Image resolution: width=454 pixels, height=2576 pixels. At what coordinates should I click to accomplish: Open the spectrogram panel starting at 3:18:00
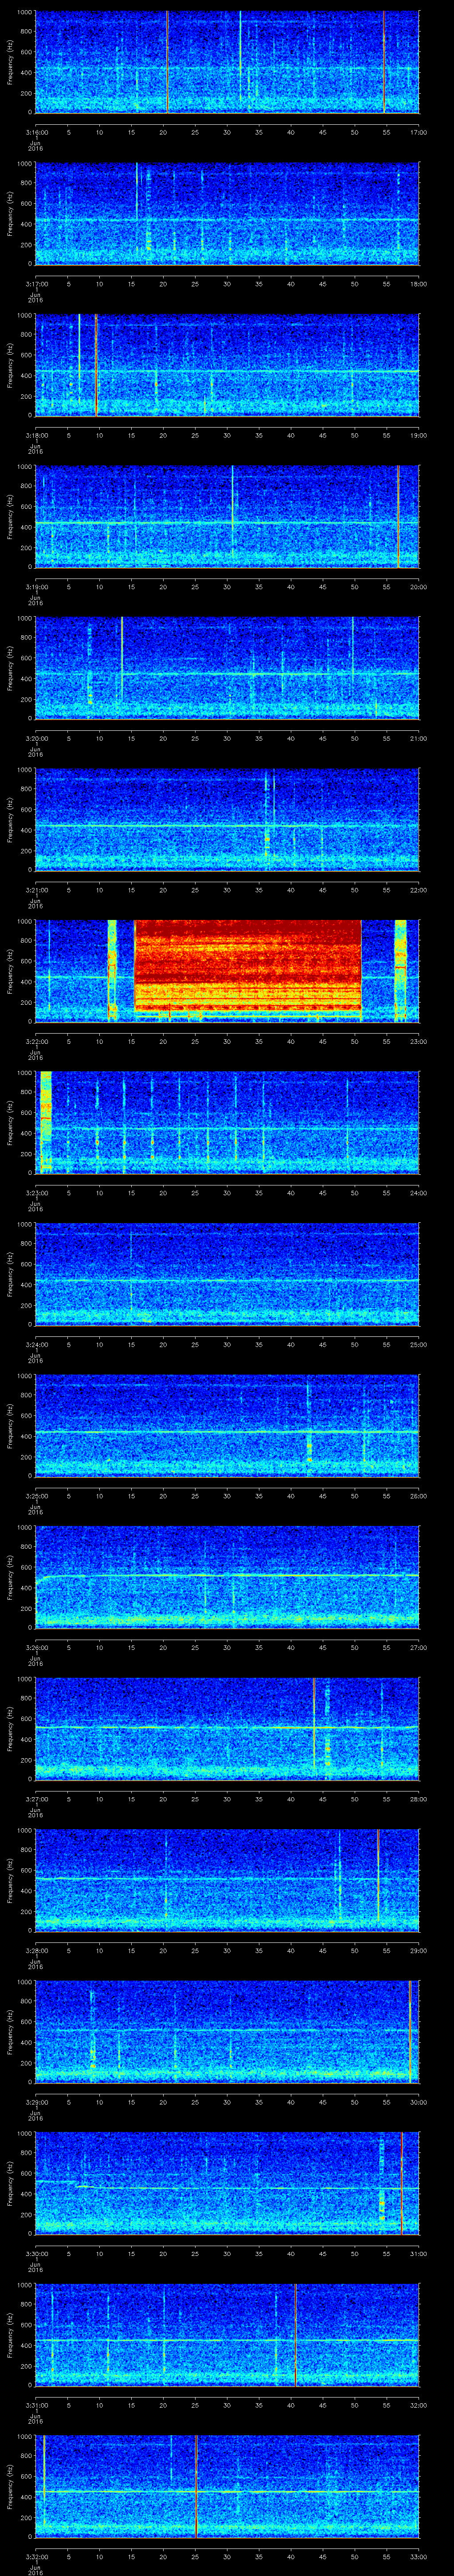tap(227, 364)
